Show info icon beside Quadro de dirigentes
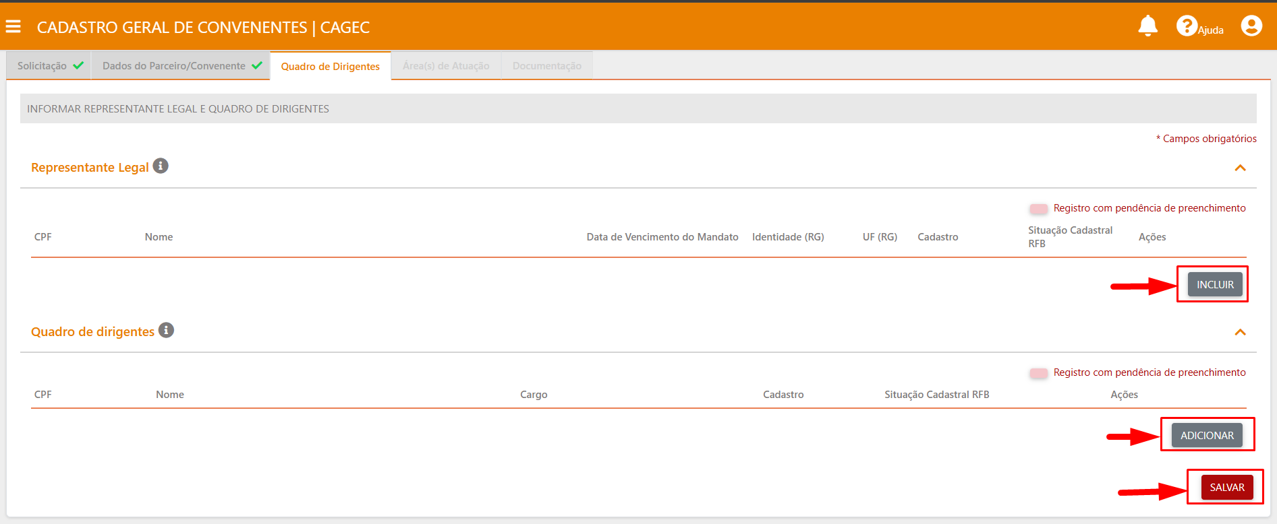The width and height of the screenshot is (1277, 524). [x=166, y=330]
